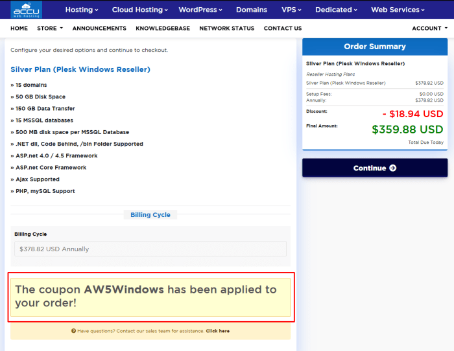The height and width of the screenshot is (351, 454).
Task: Click the 'Total Due Today' label
Action: [425, 142]
